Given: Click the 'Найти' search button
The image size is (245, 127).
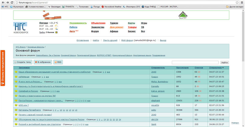Looking at the screenshot, I should (224, 62).
